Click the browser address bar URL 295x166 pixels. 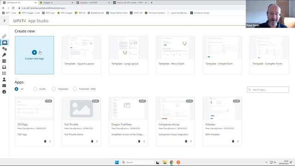point(43,8)
